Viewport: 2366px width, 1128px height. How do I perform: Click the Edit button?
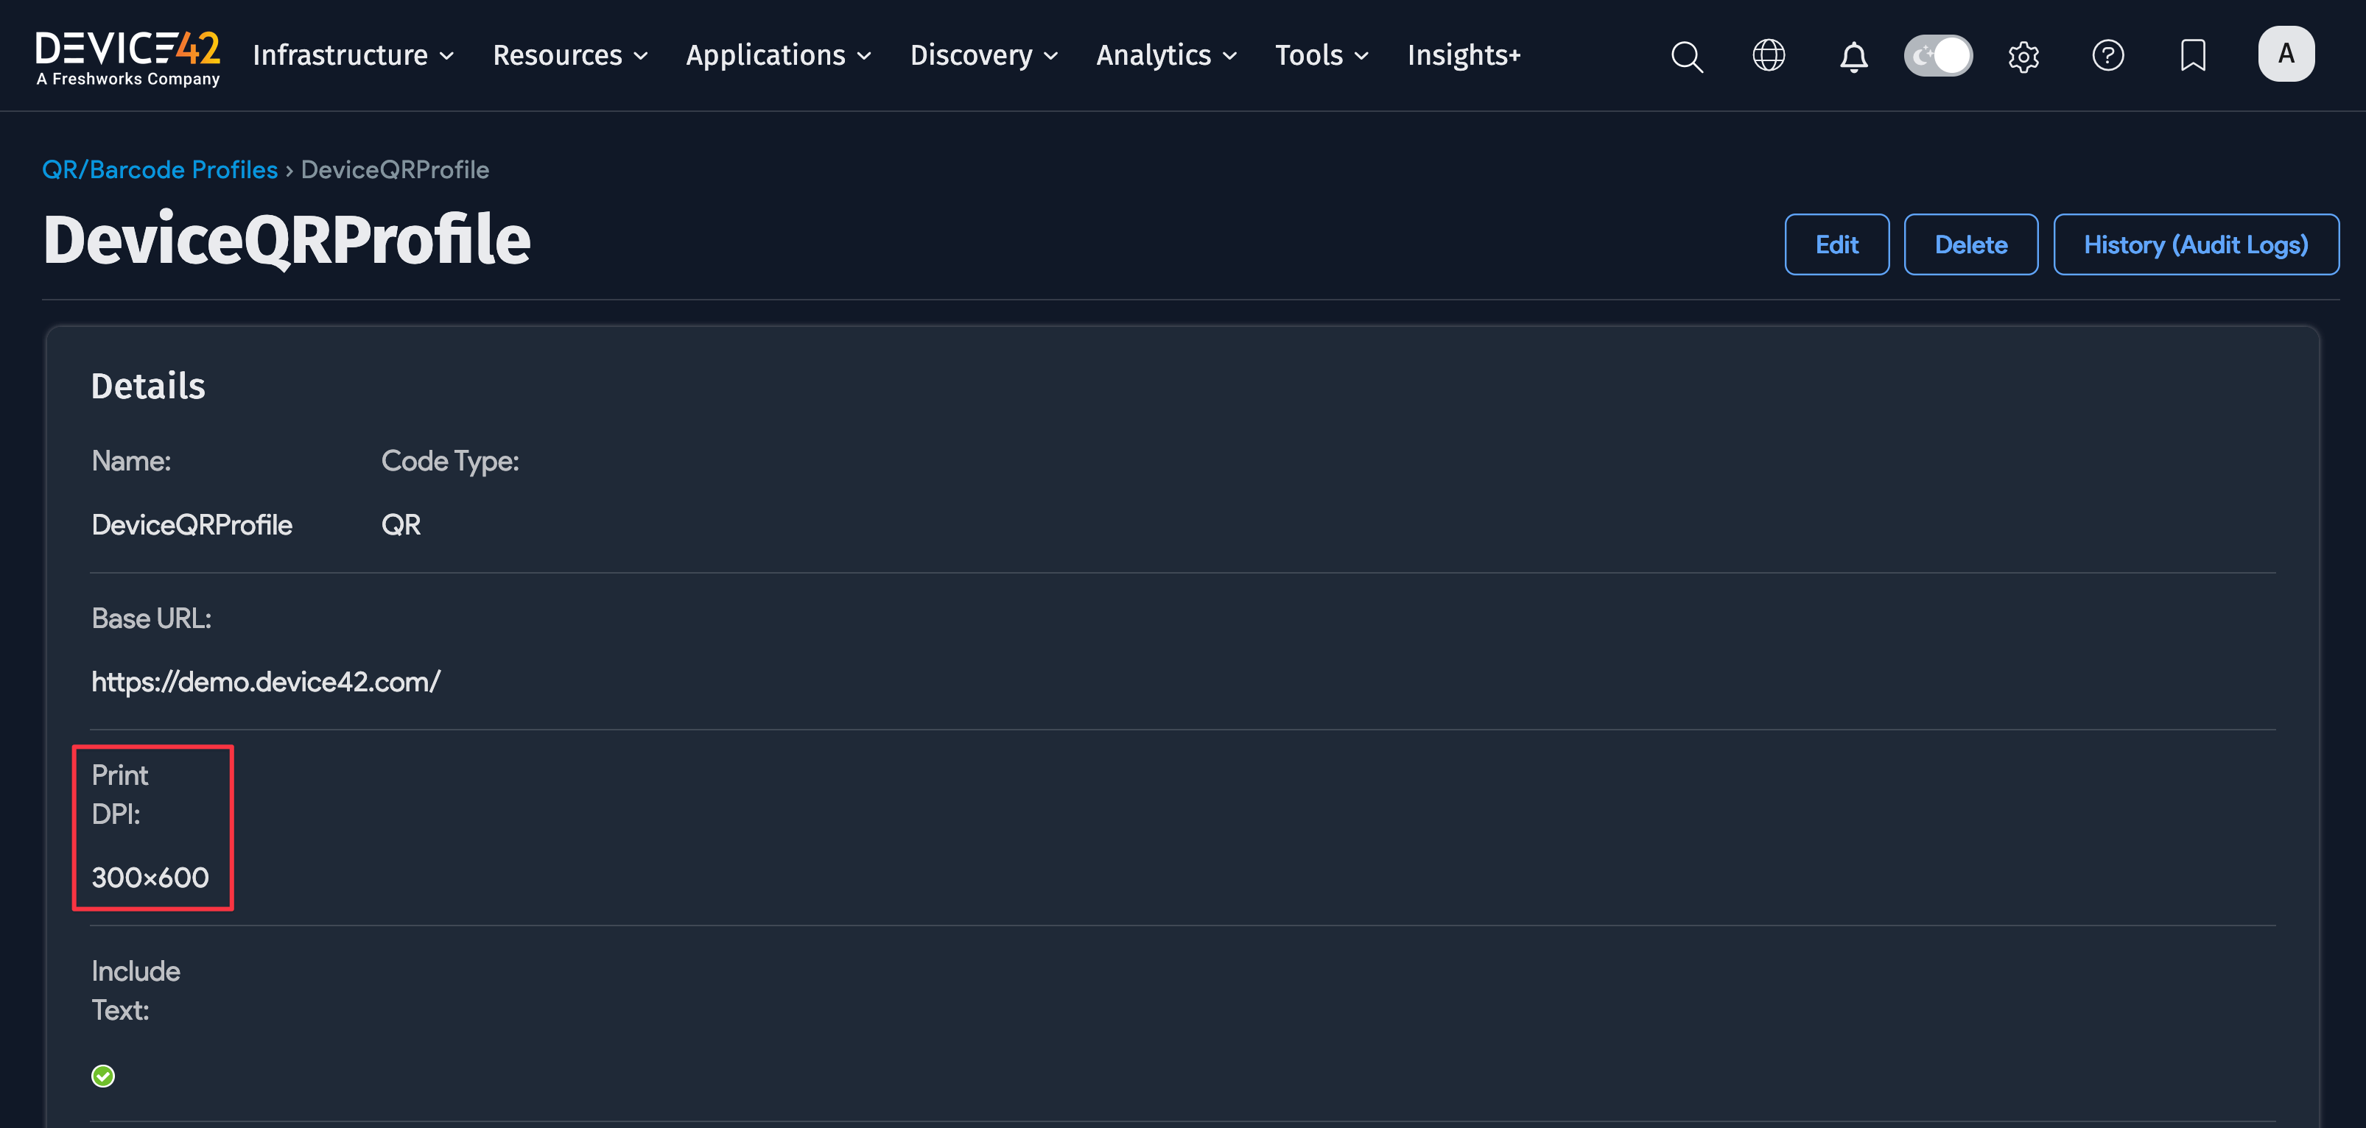1836,244
